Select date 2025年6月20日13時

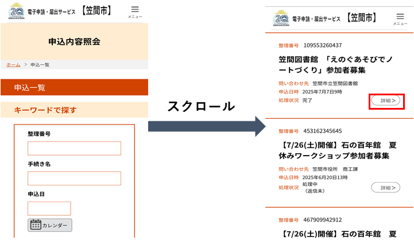coord(325,177)
